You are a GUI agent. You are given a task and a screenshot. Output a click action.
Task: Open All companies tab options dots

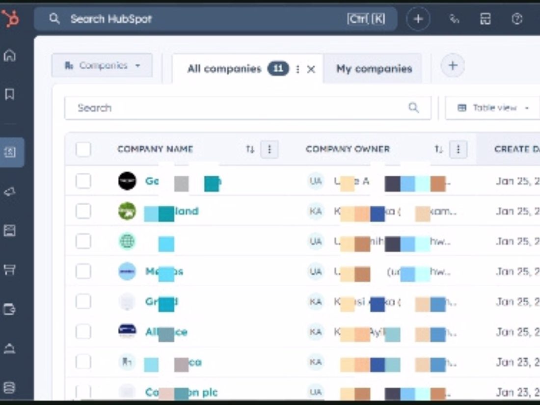coord(297,69)
